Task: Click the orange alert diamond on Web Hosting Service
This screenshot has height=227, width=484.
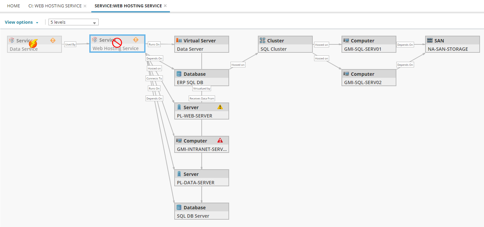Action: (x=136, y=39)
